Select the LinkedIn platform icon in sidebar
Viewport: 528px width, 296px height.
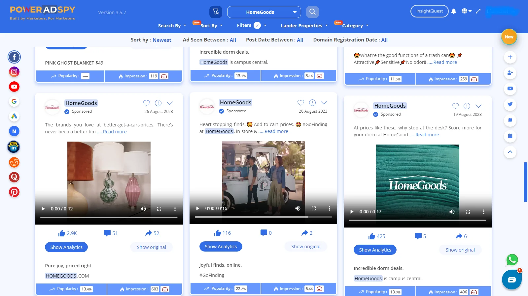point(14,147)
